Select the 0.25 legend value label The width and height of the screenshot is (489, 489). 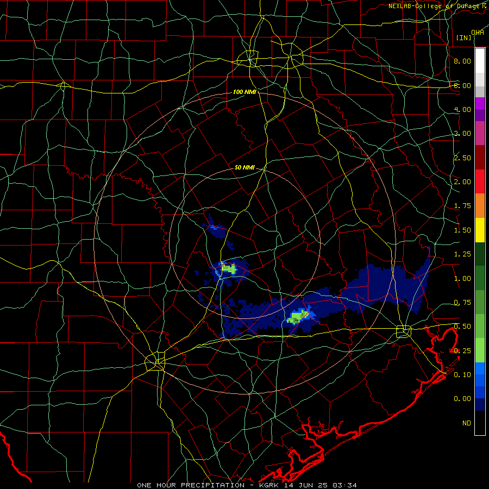(x=462, y=351)
